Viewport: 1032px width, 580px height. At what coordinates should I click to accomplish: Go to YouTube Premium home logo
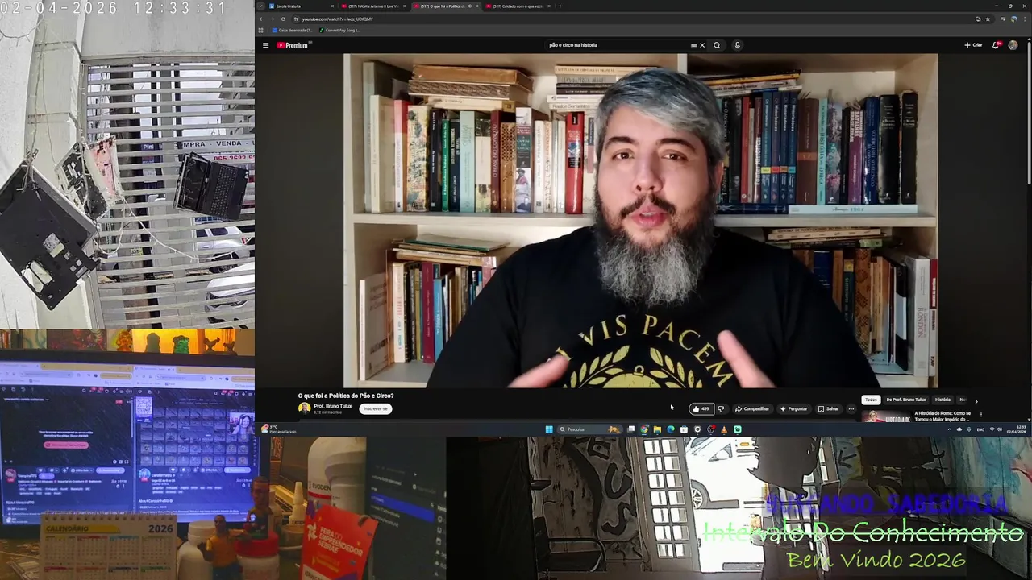click(292, 45)
